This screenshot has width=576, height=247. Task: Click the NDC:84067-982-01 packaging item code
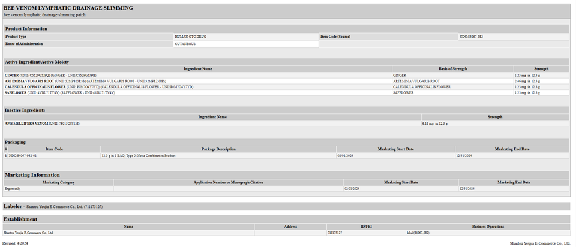click(x=23, y=156)
